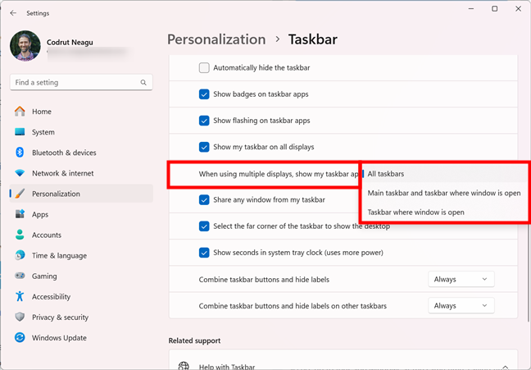Choose Taskbar where window is open
The height and width of the screenshot is (370, 531).
pyautogui.click(x=443, y=212)
